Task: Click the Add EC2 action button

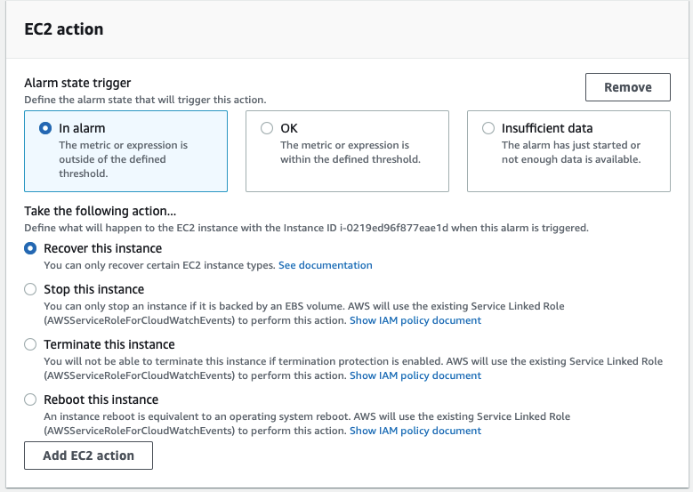Action: [88, 456]
